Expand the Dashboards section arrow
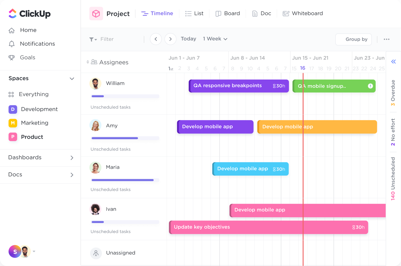 coord(72,158)
